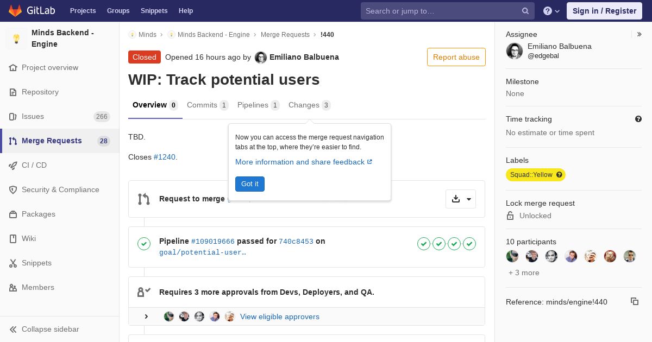Open pipeline #109019666 link
The width and height of the screenshot is (652, 342).
[213, 242]
